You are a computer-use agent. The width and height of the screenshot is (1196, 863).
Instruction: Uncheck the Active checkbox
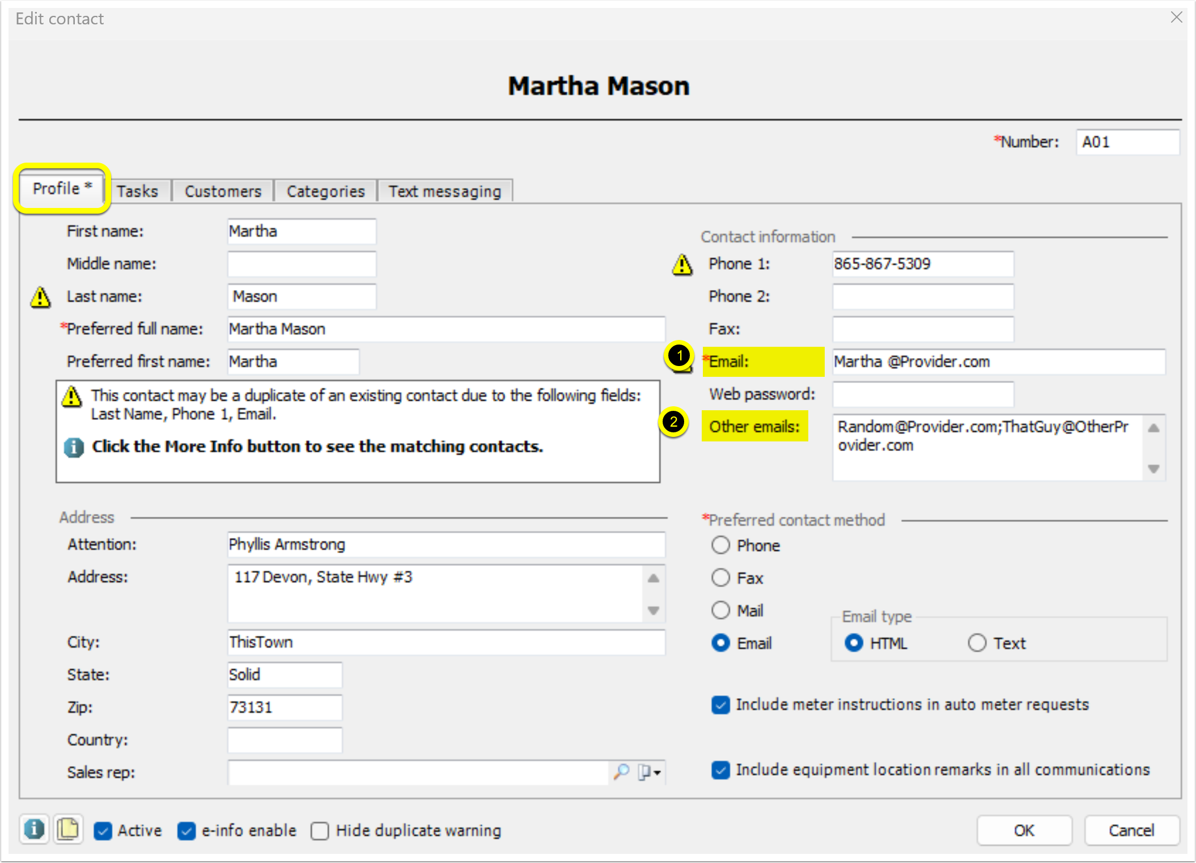click(x=103, y=831)
